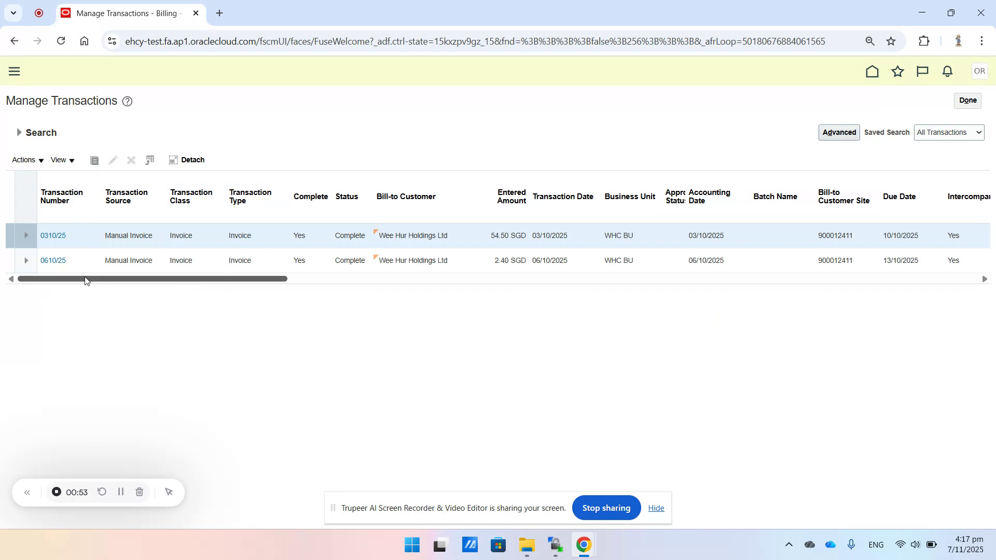Viewport: 996px width, 560px height.
Task: Select the Query By Example toolbar icon
Action: (149, 160)
